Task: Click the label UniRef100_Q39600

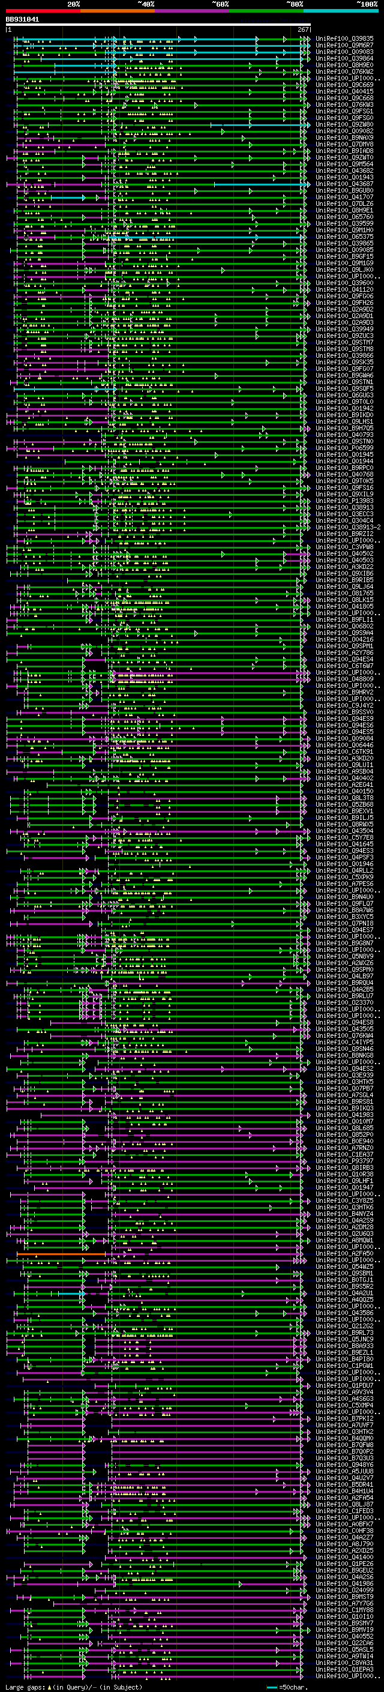Action: pyautogui.click(x=344, y=283)
